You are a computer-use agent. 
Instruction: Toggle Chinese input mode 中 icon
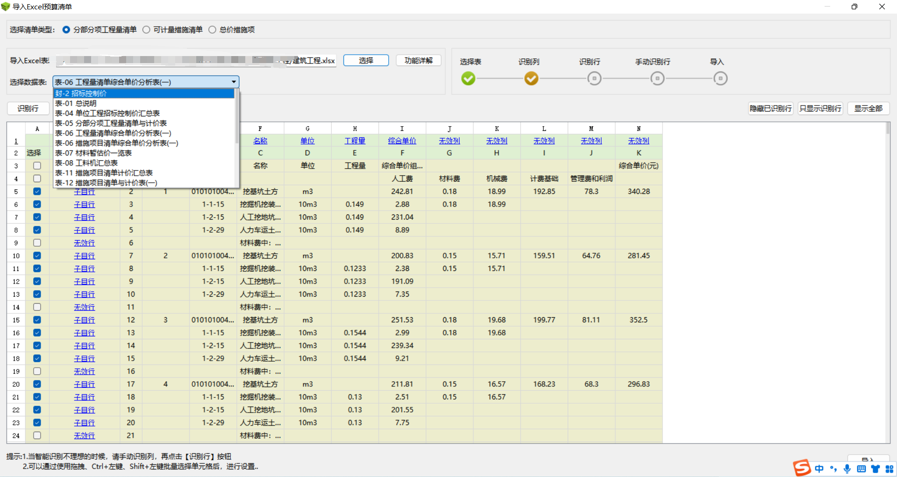[819, 469]
